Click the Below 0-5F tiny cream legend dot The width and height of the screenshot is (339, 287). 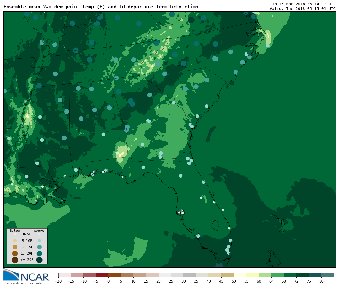(x=15, y=234)
